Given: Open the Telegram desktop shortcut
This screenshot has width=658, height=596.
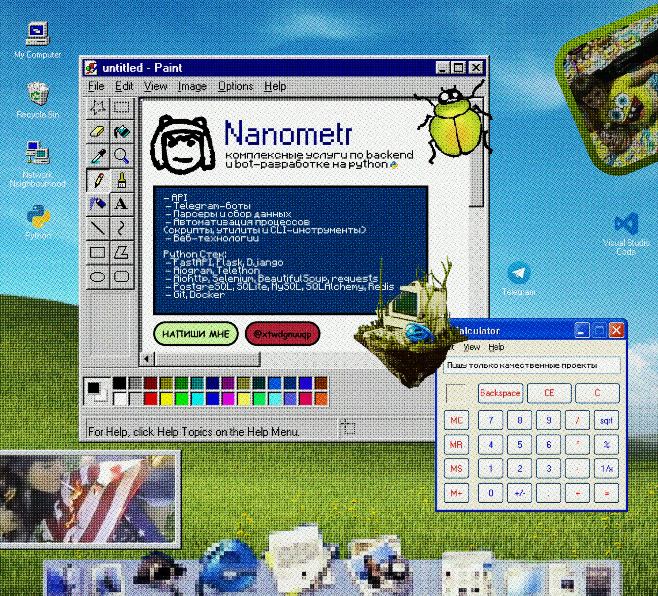Looking at the screenshot, I should pos(518,274).
